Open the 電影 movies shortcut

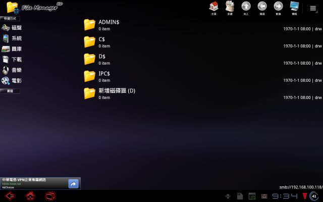click(x=12, y=81)
